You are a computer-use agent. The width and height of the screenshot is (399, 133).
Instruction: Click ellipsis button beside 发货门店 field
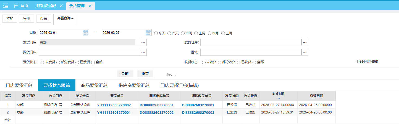143,42
